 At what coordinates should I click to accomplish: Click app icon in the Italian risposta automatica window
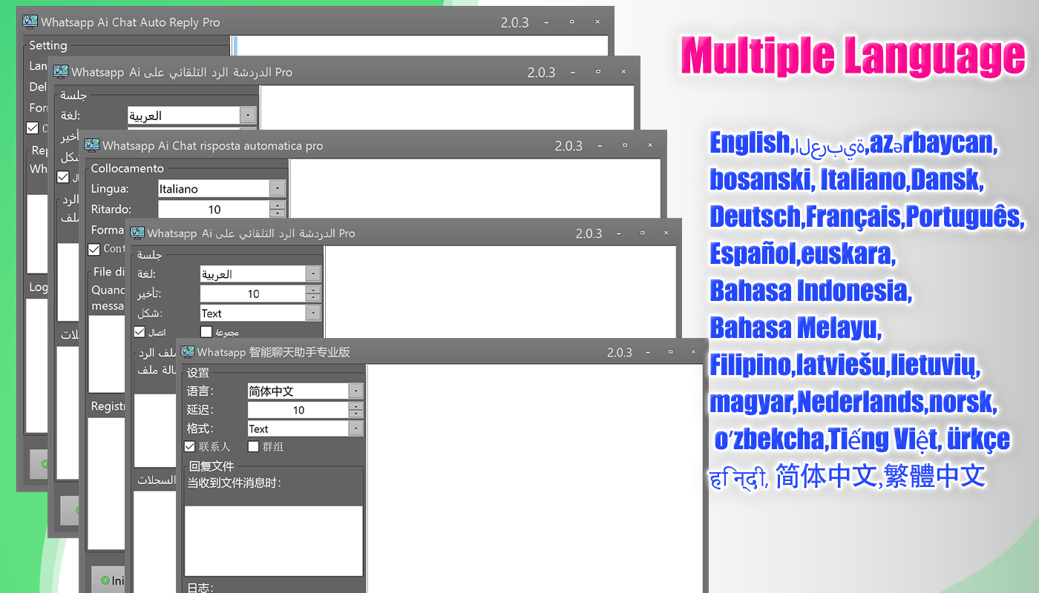93,145
